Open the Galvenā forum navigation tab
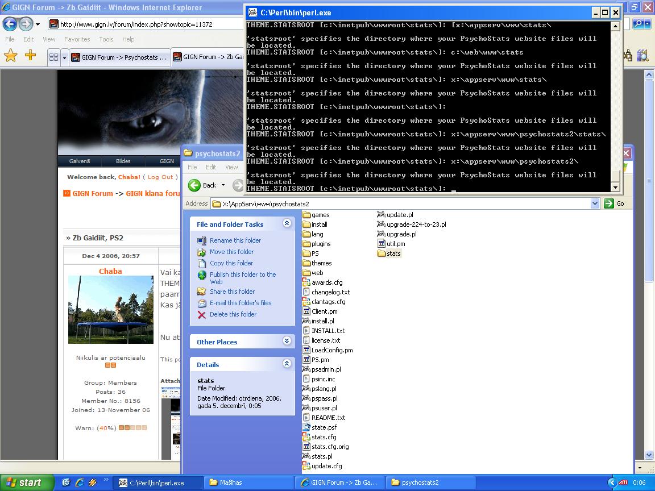Image resolution: width=655 pixels, height=491 pixels. coord(80,161)
